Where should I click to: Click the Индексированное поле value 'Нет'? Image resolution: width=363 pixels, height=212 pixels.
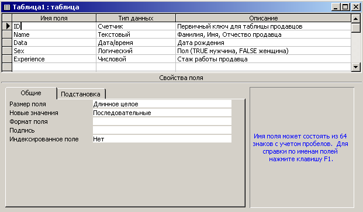162,139
